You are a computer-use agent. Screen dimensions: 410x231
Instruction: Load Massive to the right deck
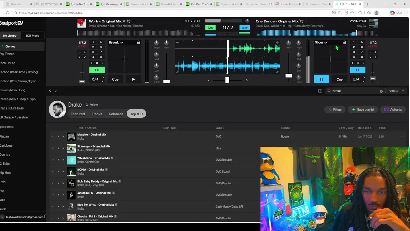tap(63, 137)
